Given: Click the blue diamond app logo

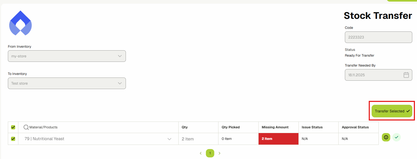Looking at the screenshot, I should 20,23.
